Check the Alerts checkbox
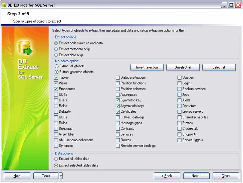 (x=179, y=100)
